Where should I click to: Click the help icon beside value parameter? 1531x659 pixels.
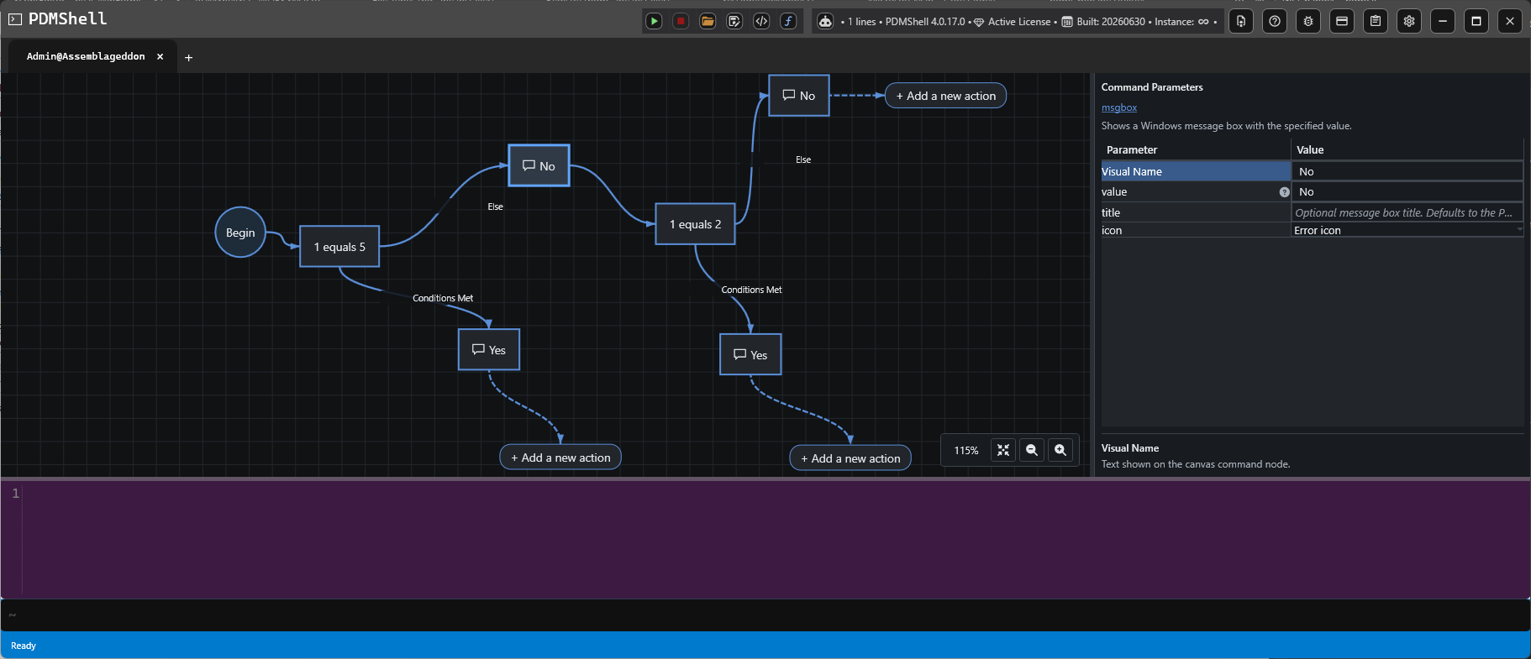1284,192
